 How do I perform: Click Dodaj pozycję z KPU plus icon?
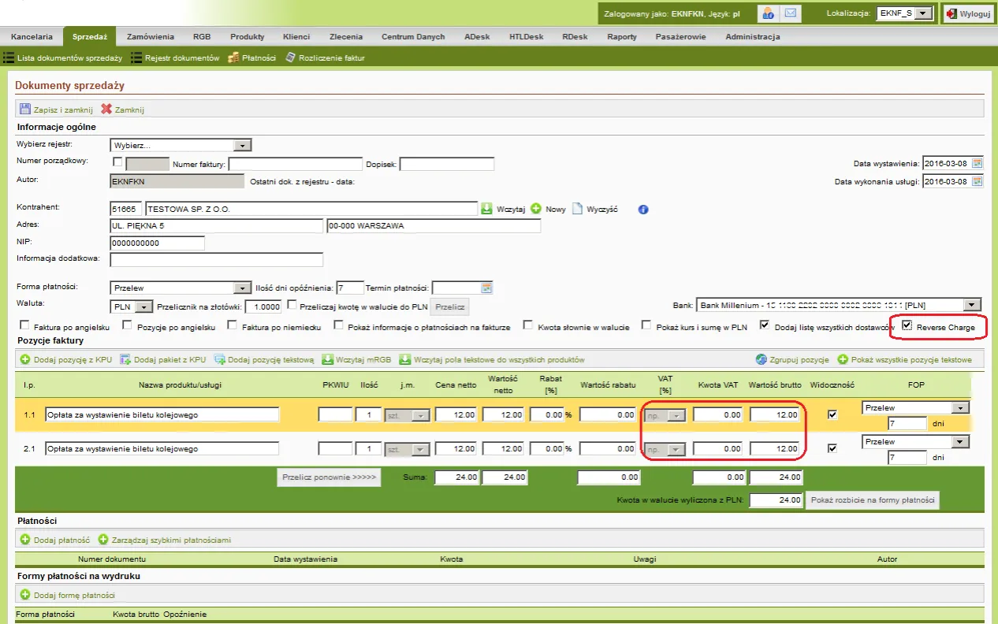[x=25, y=359]
